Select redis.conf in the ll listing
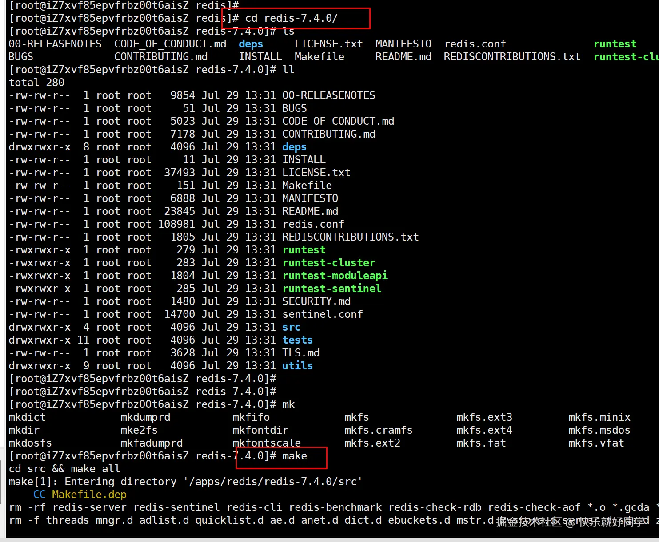Screen dimensions: 659x542 (313, 224)
